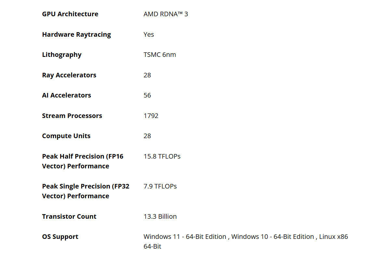Click the Yes value for Hardware Raytracing
Viewport: 390px width, 260px height.
click(x=149, y=34)
